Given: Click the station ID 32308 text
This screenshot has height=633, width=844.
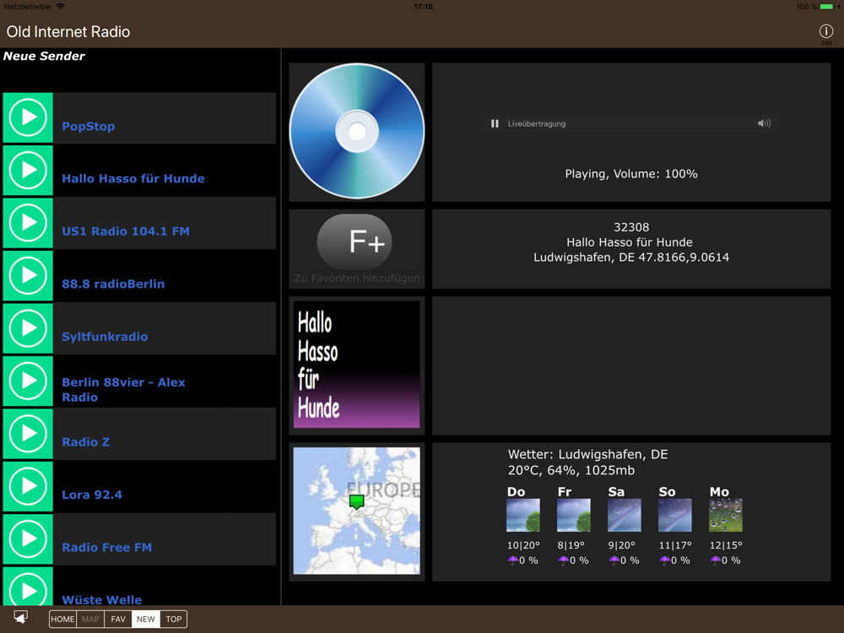Looking at the screenshot, I should (x=631, y=227).
